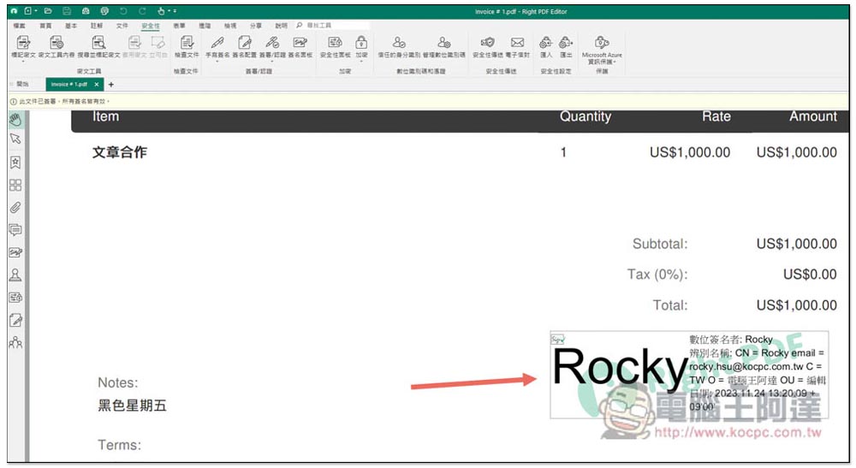Open the 檔案 file menu
This screenshot has width=856, height=468.
pos(19,26)
